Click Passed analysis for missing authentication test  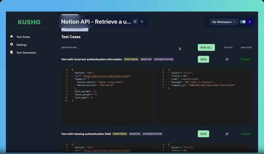[245, 134]
